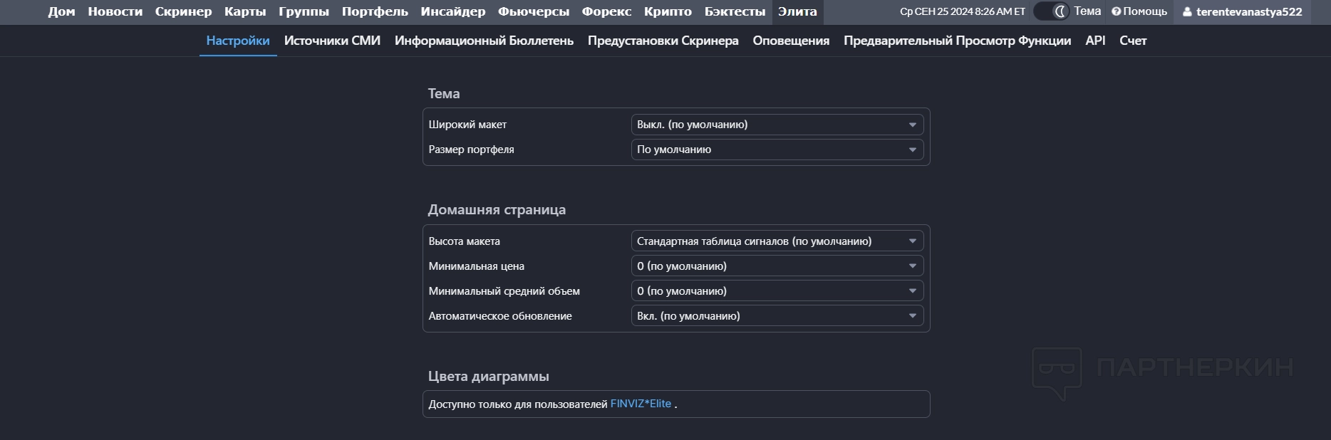The width and height of the screenshot is (1331, 440).
Task: Expand the Высота макета dropdown
Action: pos(777,241)
